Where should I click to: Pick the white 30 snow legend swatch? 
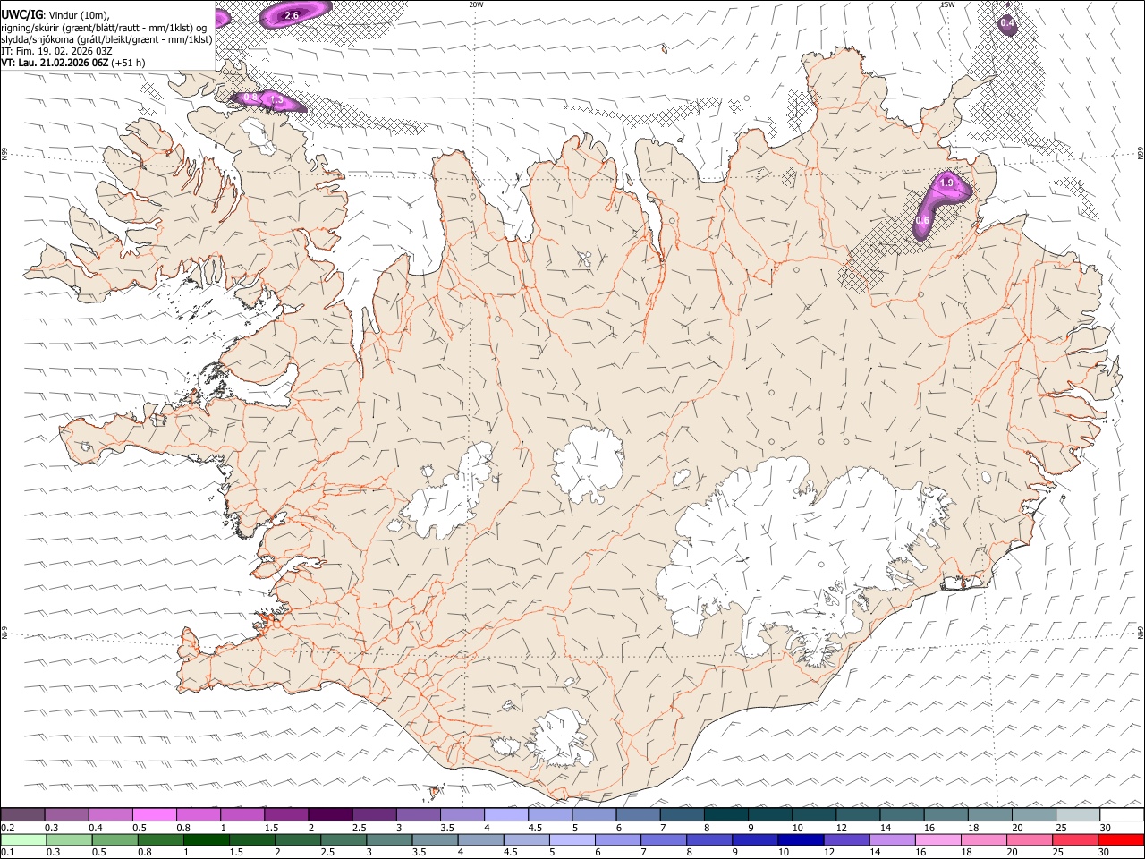pyautogui.click(x=1121, y=815)
